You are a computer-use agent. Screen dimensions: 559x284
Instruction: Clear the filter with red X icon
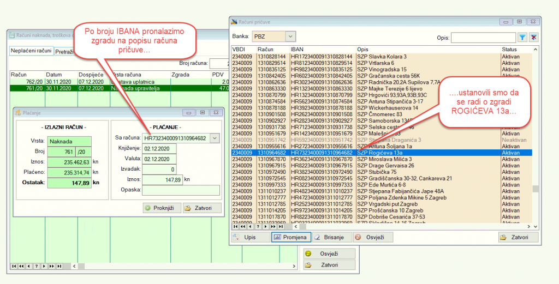click(533, 37)
